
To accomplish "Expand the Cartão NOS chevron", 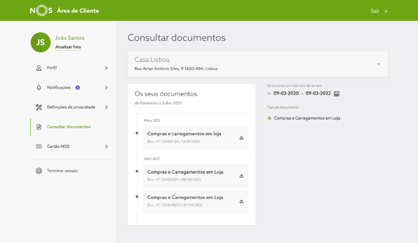I will (106, 146).
